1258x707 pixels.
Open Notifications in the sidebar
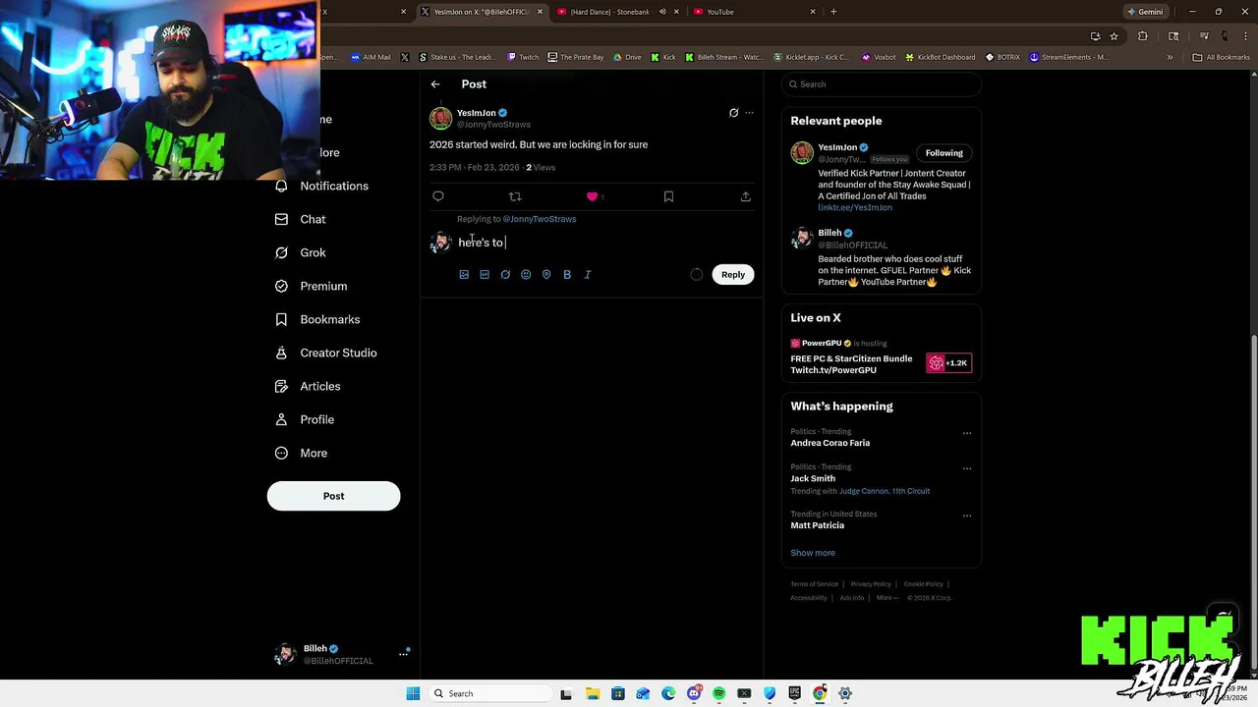tap(321, 186)
